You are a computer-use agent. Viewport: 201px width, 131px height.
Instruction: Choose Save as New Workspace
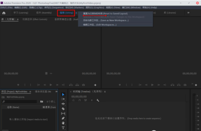tap(106, 20)
